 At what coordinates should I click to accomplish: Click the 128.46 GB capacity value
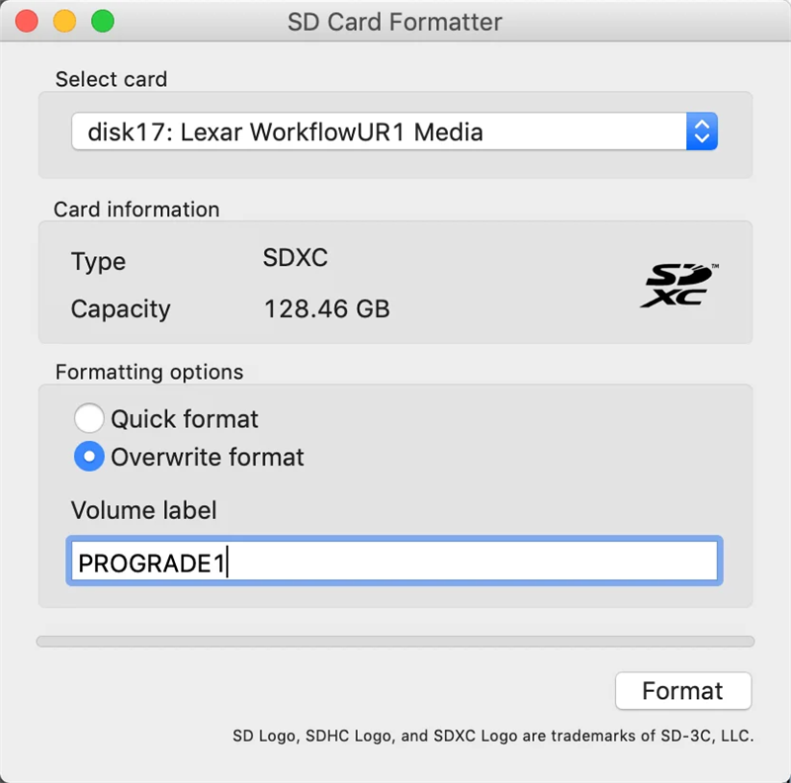click(x=326, y=309)
